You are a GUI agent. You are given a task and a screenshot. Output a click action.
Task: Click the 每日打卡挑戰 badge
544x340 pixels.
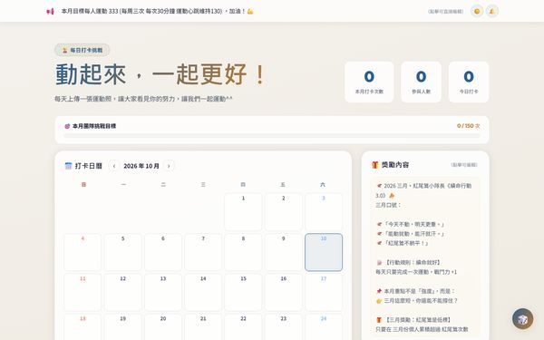[x=83, y=50]
